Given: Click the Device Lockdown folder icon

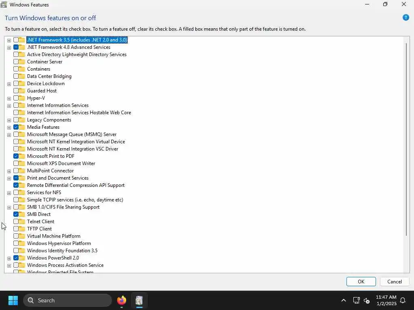Looking at the screenshot, I should point(22,83).
